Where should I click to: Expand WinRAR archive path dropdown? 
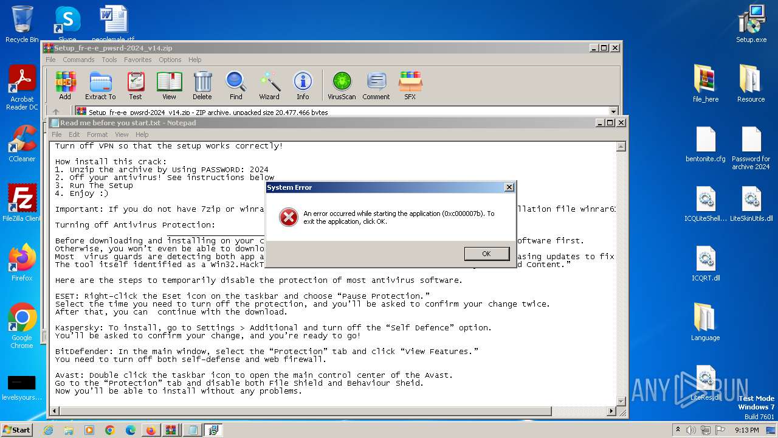click(613, 112)
